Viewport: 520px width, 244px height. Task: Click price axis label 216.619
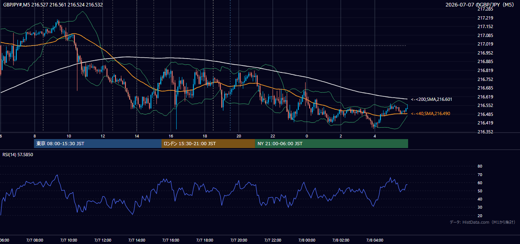485,97
